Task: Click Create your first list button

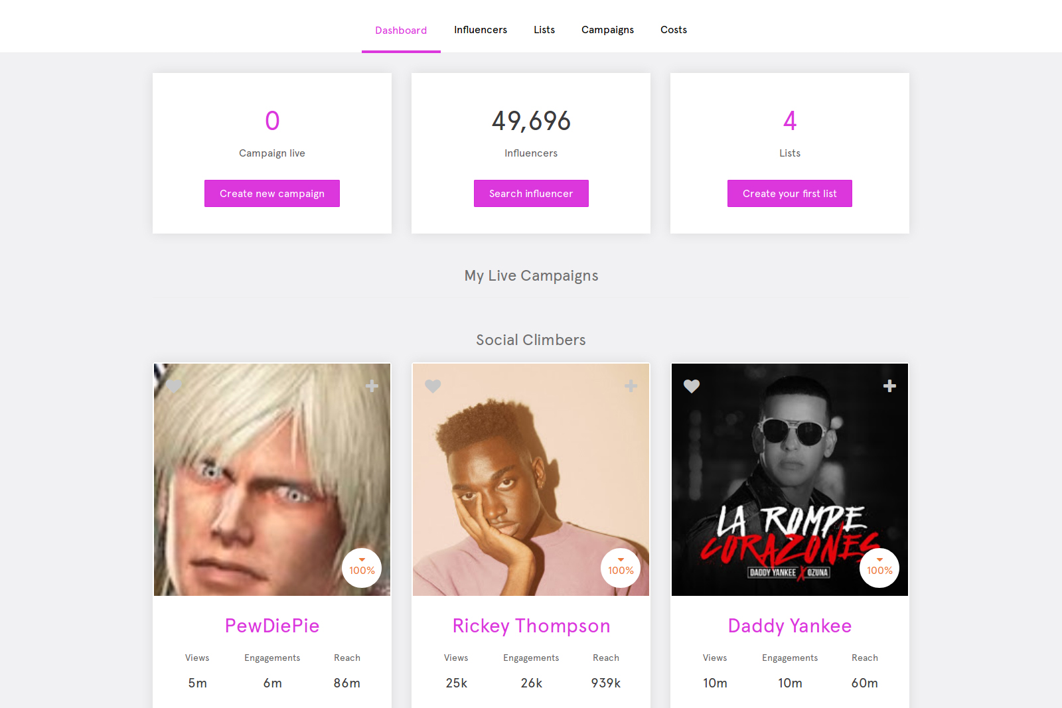Action: (790, 194)
